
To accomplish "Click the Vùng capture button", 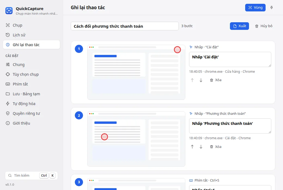I will click(255, 8).
